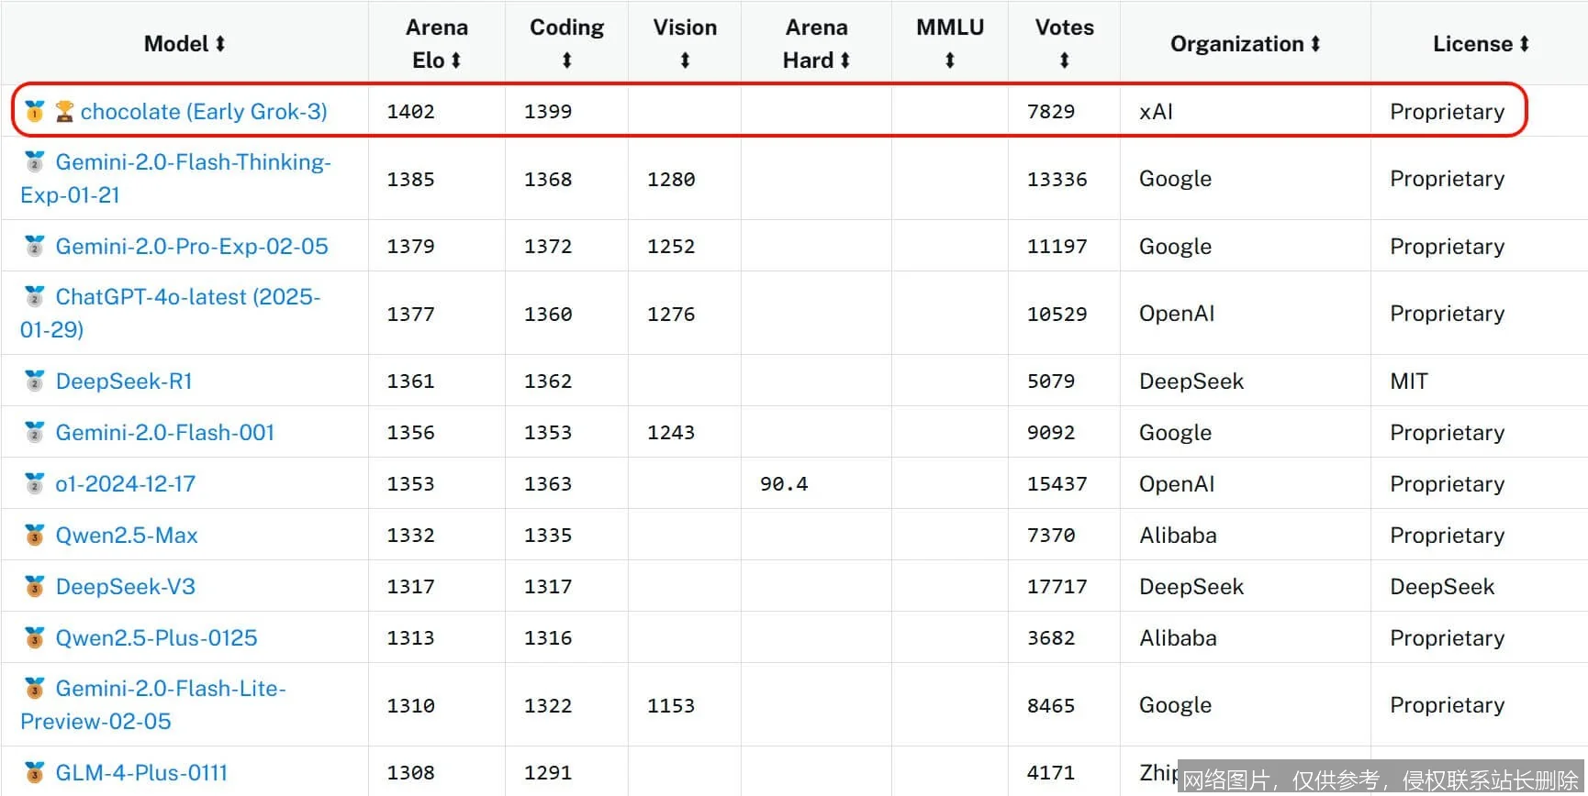Open Gemini-2.0-Flash-Thinking-Exp-01-21 model link
Screen dimensions: 1588x796
193,162
